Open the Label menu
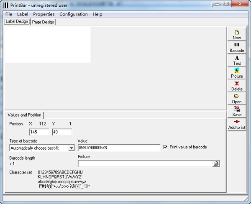 pos(23,14)
